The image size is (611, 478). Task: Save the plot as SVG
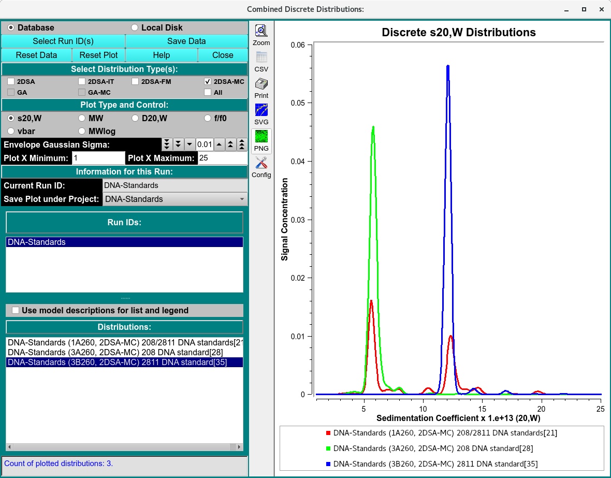(261, 114)
